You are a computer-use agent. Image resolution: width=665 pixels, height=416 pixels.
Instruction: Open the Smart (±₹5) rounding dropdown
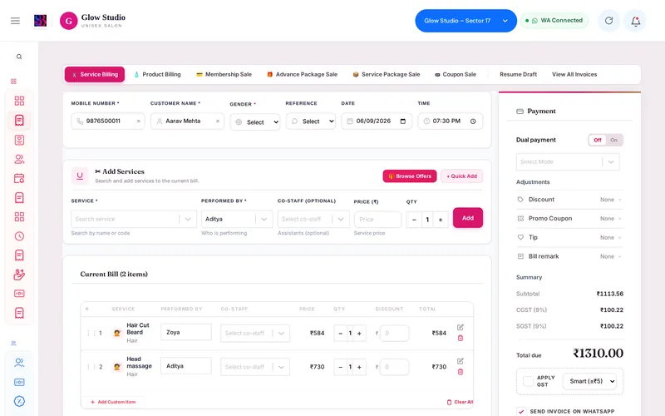[x=589, y=381]
